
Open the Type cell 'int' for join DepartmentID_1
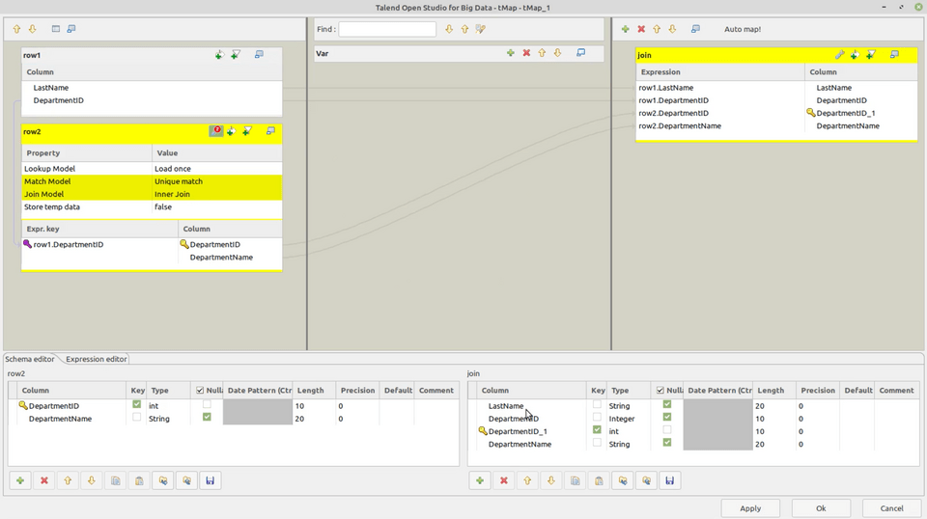(629, 431)
